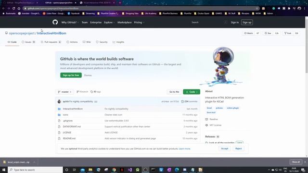The height and width of the screenshot is (173, 308).
Task: Open the Pull requests tab
Action: [51, 42]
